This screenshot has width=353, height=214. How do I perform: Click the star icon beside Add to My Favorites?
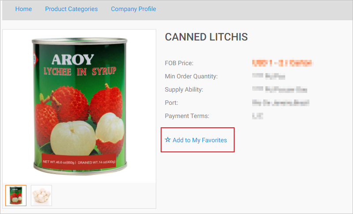pos(168,140)
